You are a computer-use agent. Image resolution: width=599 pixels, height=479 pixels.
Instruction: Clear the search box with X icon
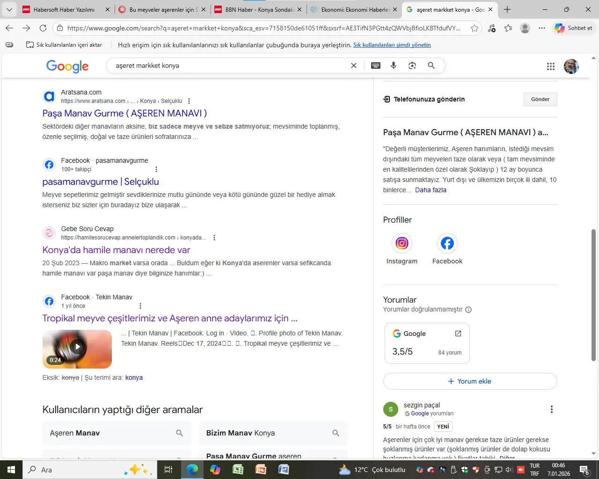click(x=354, y=65)
